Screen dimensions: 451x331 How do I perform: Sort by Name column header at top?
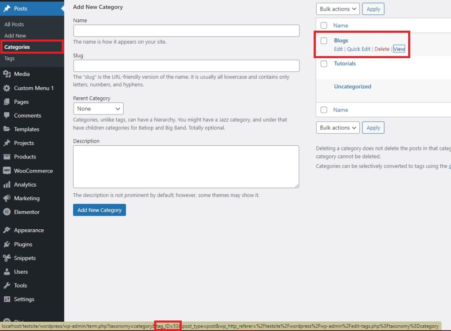click(340, 26)
